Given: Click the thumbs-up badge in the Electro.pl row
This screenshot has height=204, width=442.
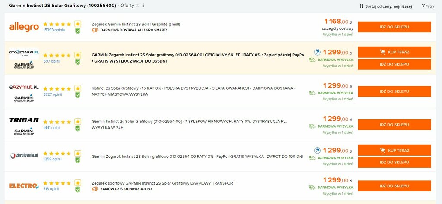Looking at the screenshot, I should coord(78,182).
